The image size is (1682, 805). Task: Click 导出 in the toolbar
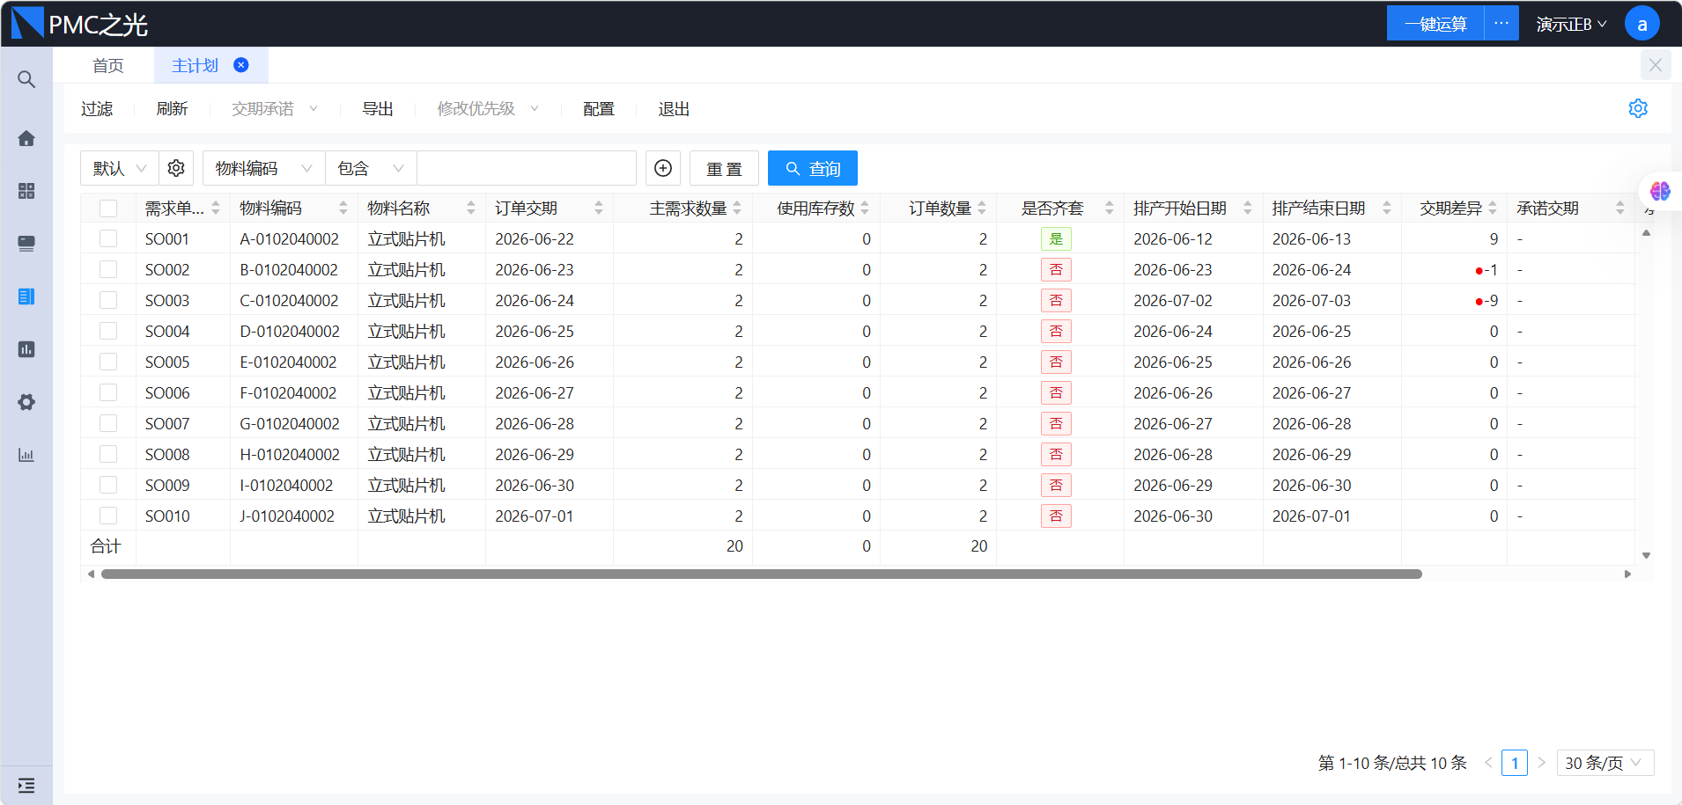click(377, 109)
